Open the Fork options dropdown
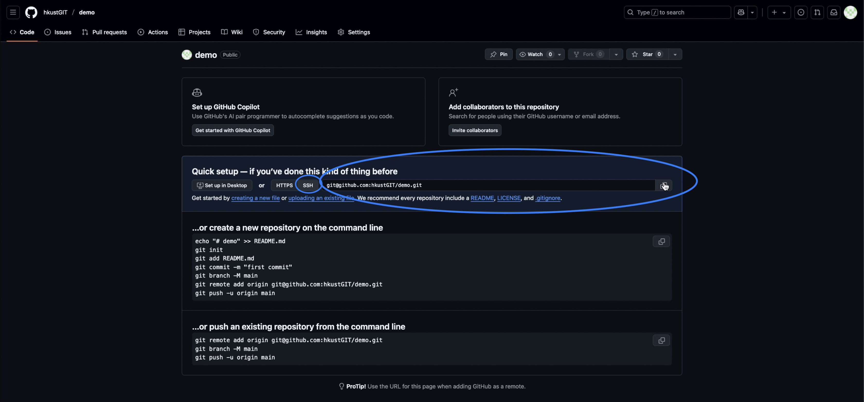This screenshot has width=864, height=402. click(616, 54)
